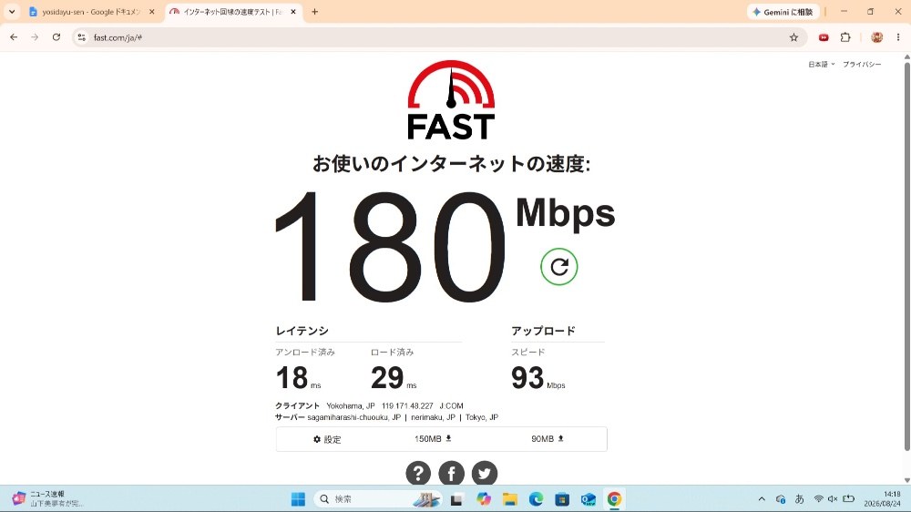The width and height of the screenshot is (911, 512).
Task: Go forward in browser history
Action: 35,37
